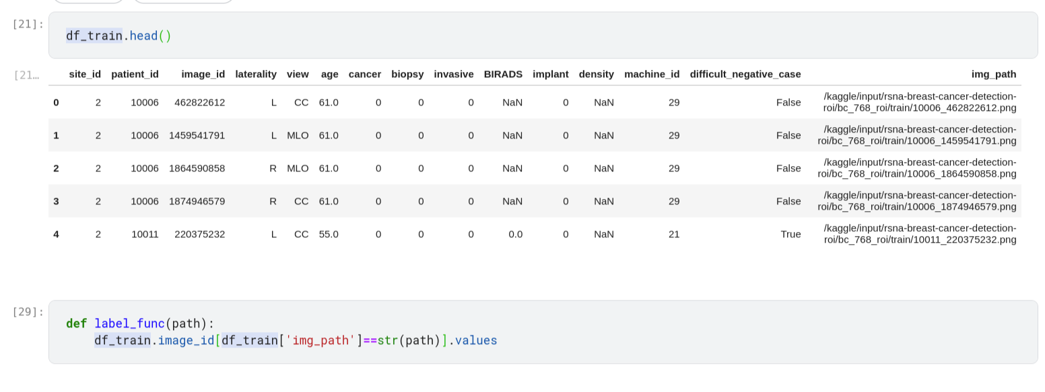Click the site_id column header
This screenshot has width=1045, height=392.
[x=85, y=74]
